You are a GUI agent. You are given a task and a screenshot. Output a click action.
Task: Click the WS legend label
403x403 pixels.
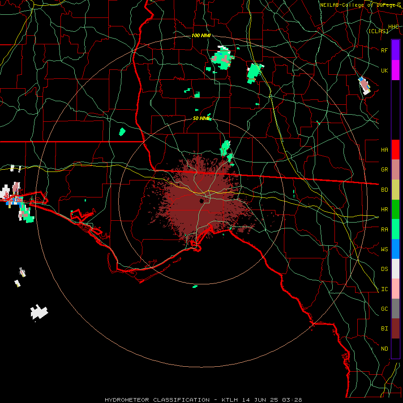click(x=385, y=249)
